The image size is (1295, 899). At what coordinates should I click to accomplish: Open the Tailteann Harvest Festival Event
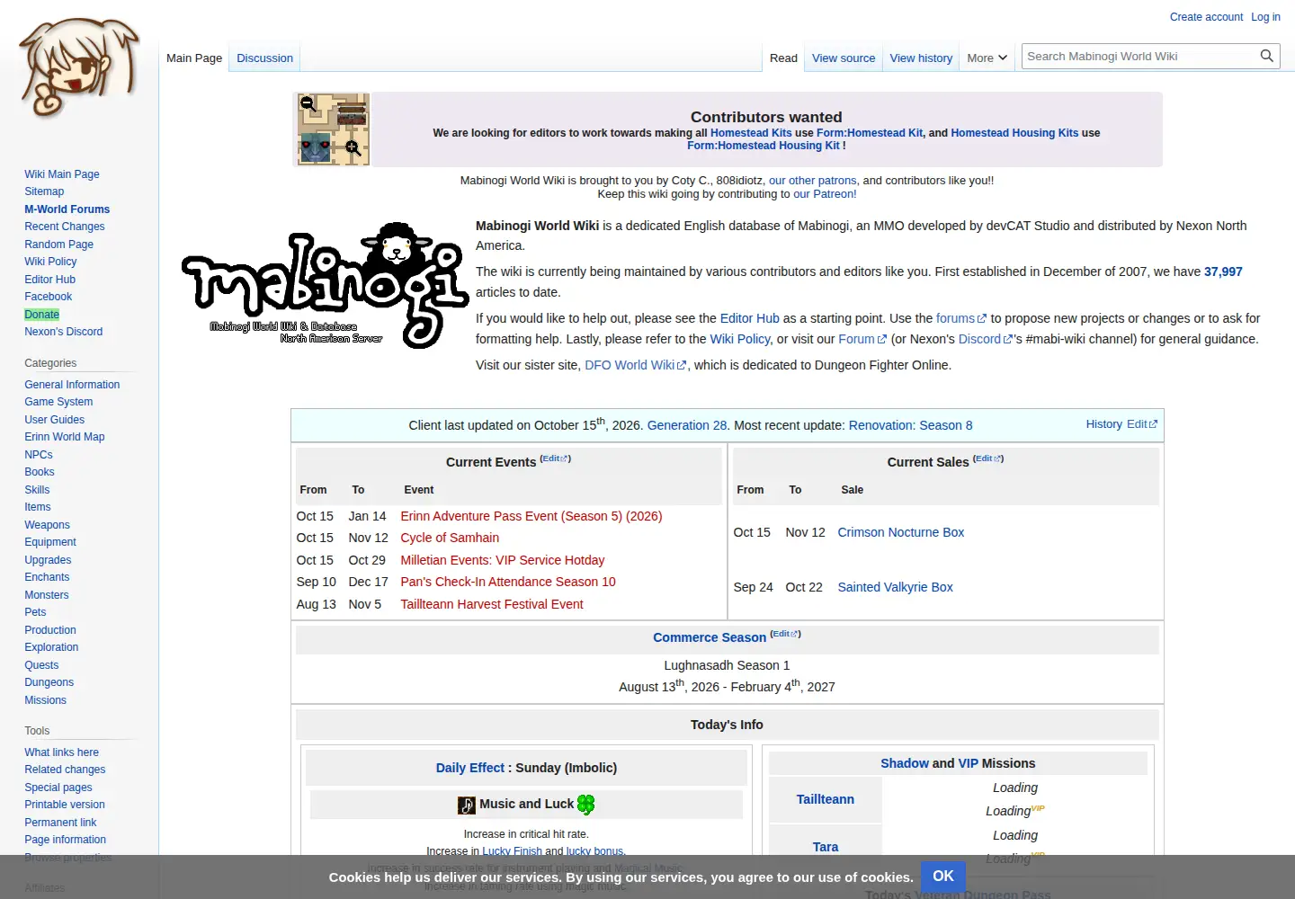pos(492,604)
